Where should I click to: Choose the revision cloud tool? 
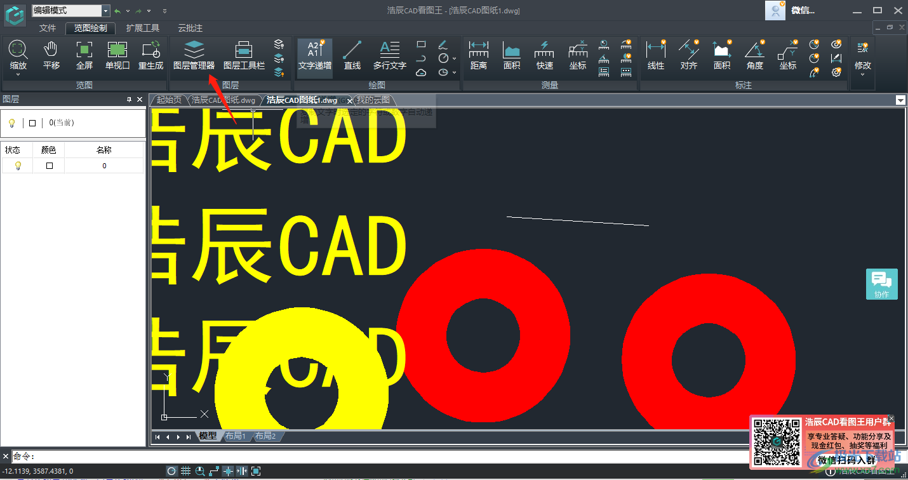421,72
